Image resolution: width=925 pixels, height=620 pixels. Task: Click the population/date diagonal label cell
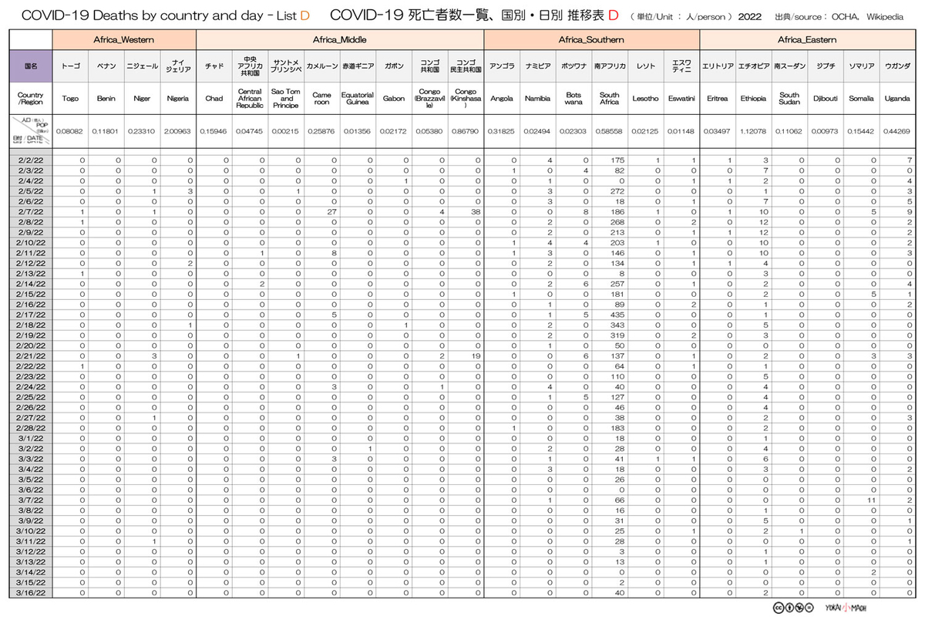coord(31,130)
